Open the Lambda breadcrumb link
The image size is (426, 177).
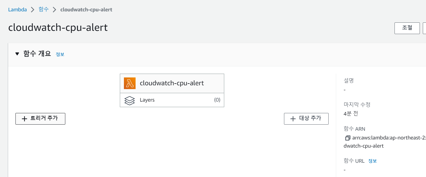tap(17, 10)
